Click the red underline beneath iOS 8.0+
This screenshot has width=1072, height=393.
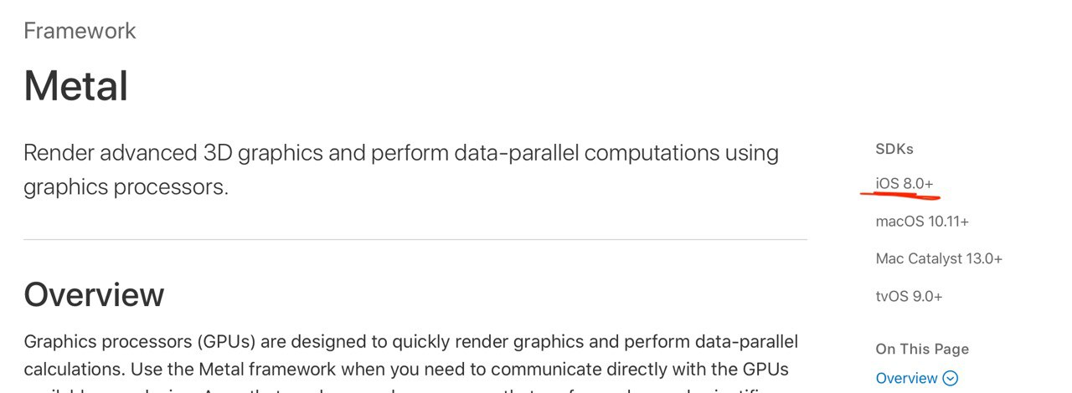[x=900, y=195]
